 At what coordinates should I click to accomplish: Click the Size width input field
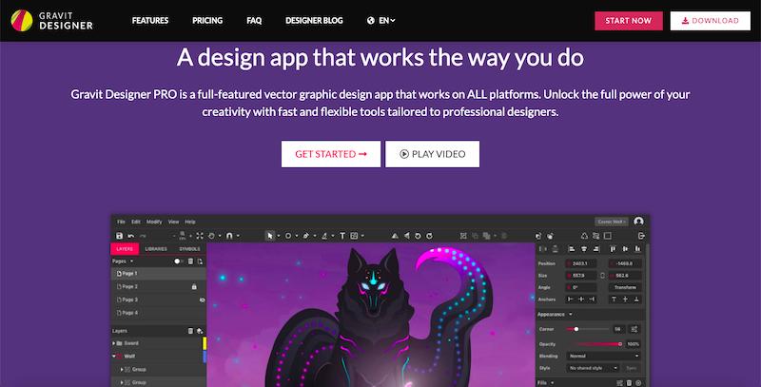[x=582, y=276]
